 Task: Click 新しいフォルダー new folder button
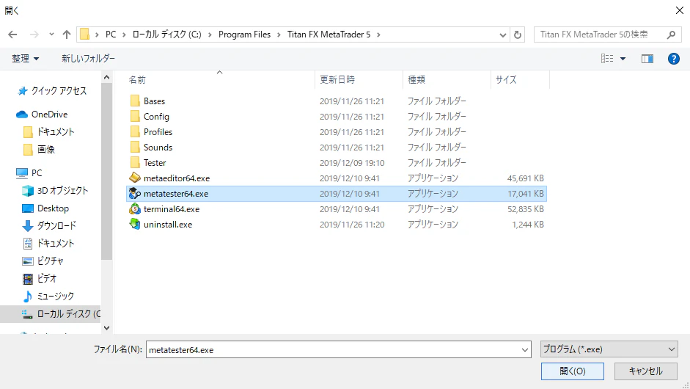89,59
